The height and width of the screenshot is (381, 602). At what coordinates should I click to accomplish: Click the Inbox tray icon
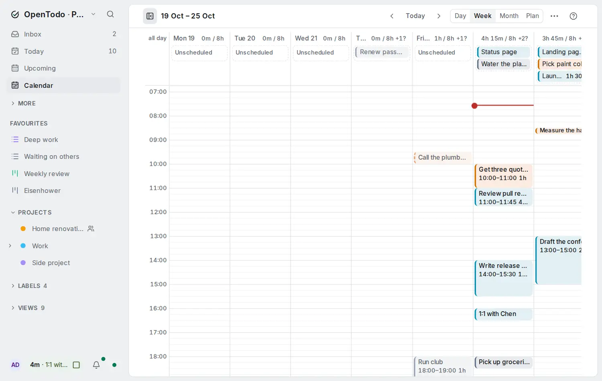(x=15, y=34)
